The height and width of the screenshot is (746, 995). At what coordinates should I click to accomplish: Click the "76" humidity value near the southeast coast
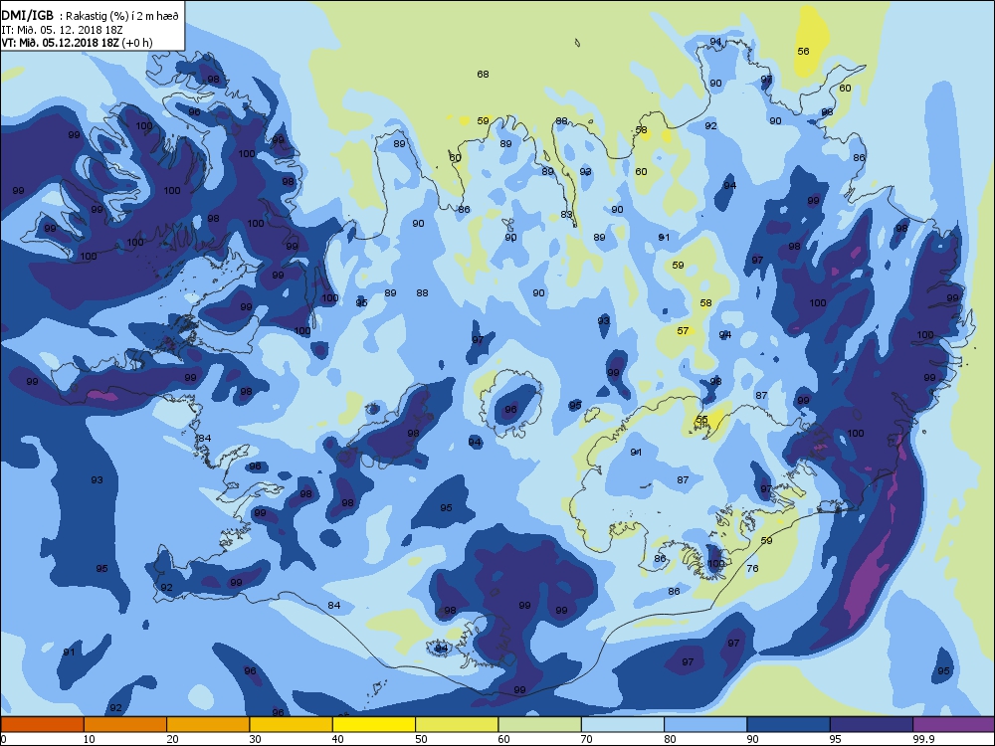tap(752, 568)
